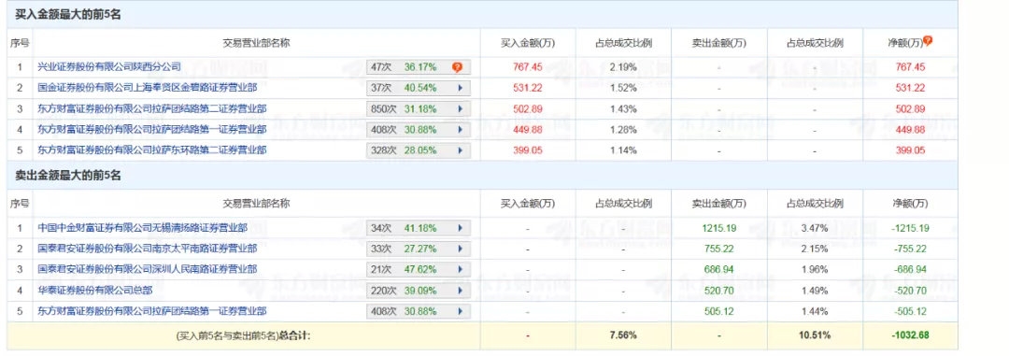
Task: Expand the 850次 31.18% dropdown arrow
Action: pyautogui.click(x=460, y=108)
